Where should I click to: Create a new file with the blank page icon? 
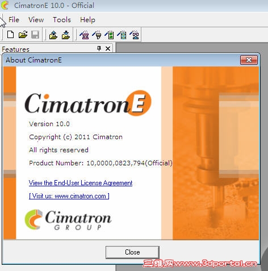point(10,35)
